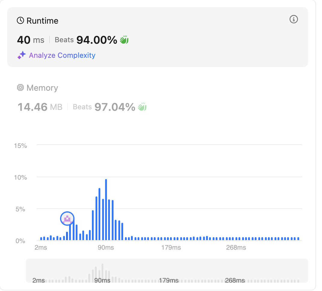This screenshot has width=322, height=291.
Task: Click the tallest histogram bar near 90ms
Action: 106,210
